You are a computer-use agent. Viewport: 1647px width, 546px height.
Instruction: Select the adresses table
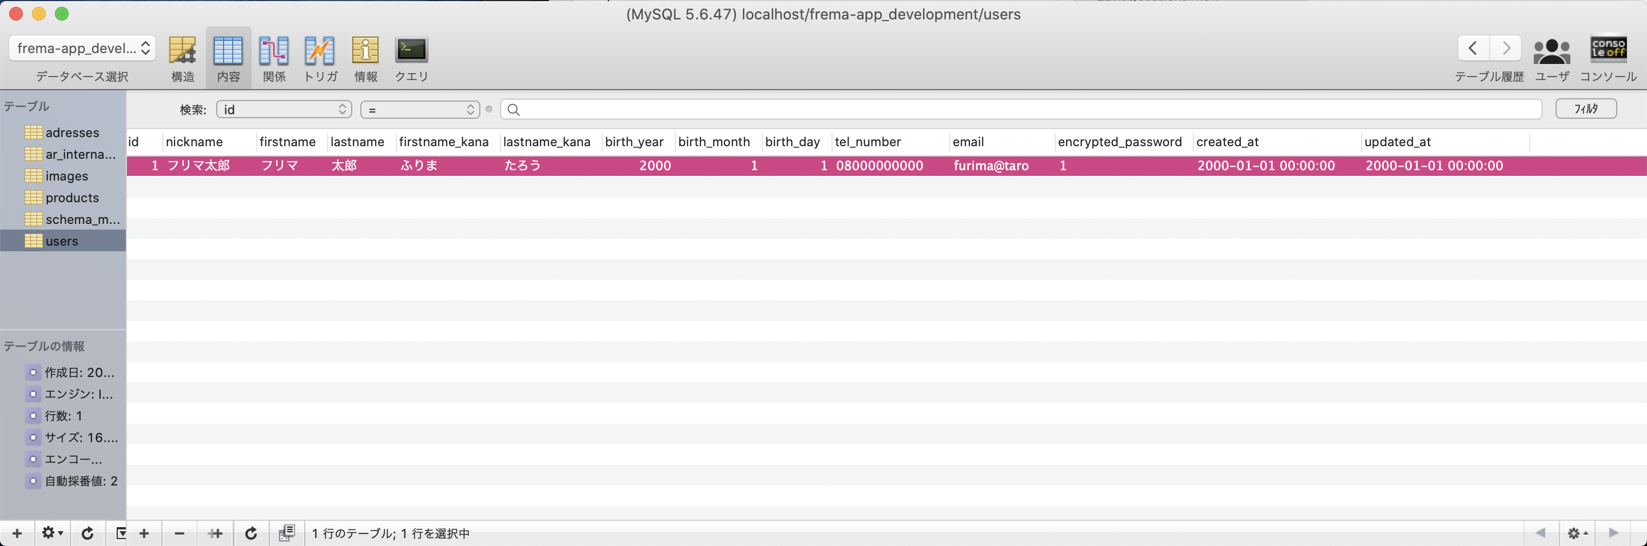pos(63,132)
